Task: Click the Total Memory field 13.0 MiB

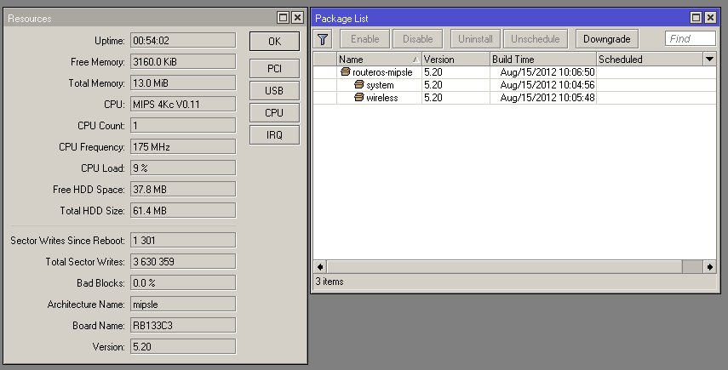Action: point(183,83)
